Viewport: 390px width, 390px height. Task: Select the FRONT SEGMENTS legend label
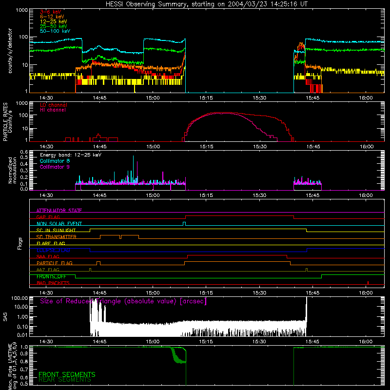pos(67,374)
